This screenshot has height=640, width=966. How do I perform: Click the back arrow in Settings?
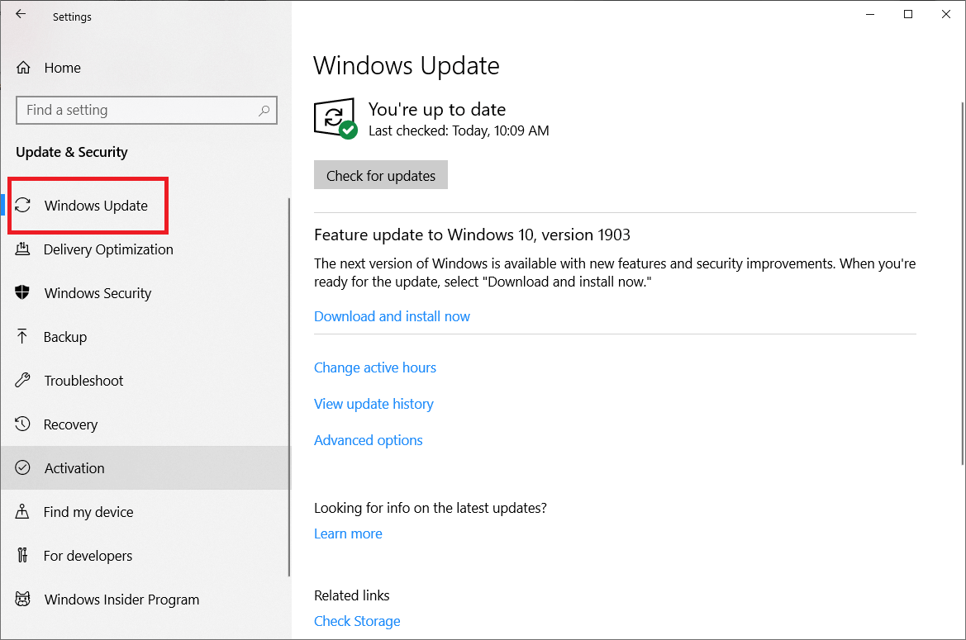(x=21, y=14)
